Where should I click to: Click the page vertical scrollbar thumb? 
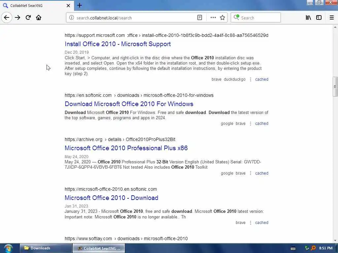pyautogui.click(x=335, y=87)
